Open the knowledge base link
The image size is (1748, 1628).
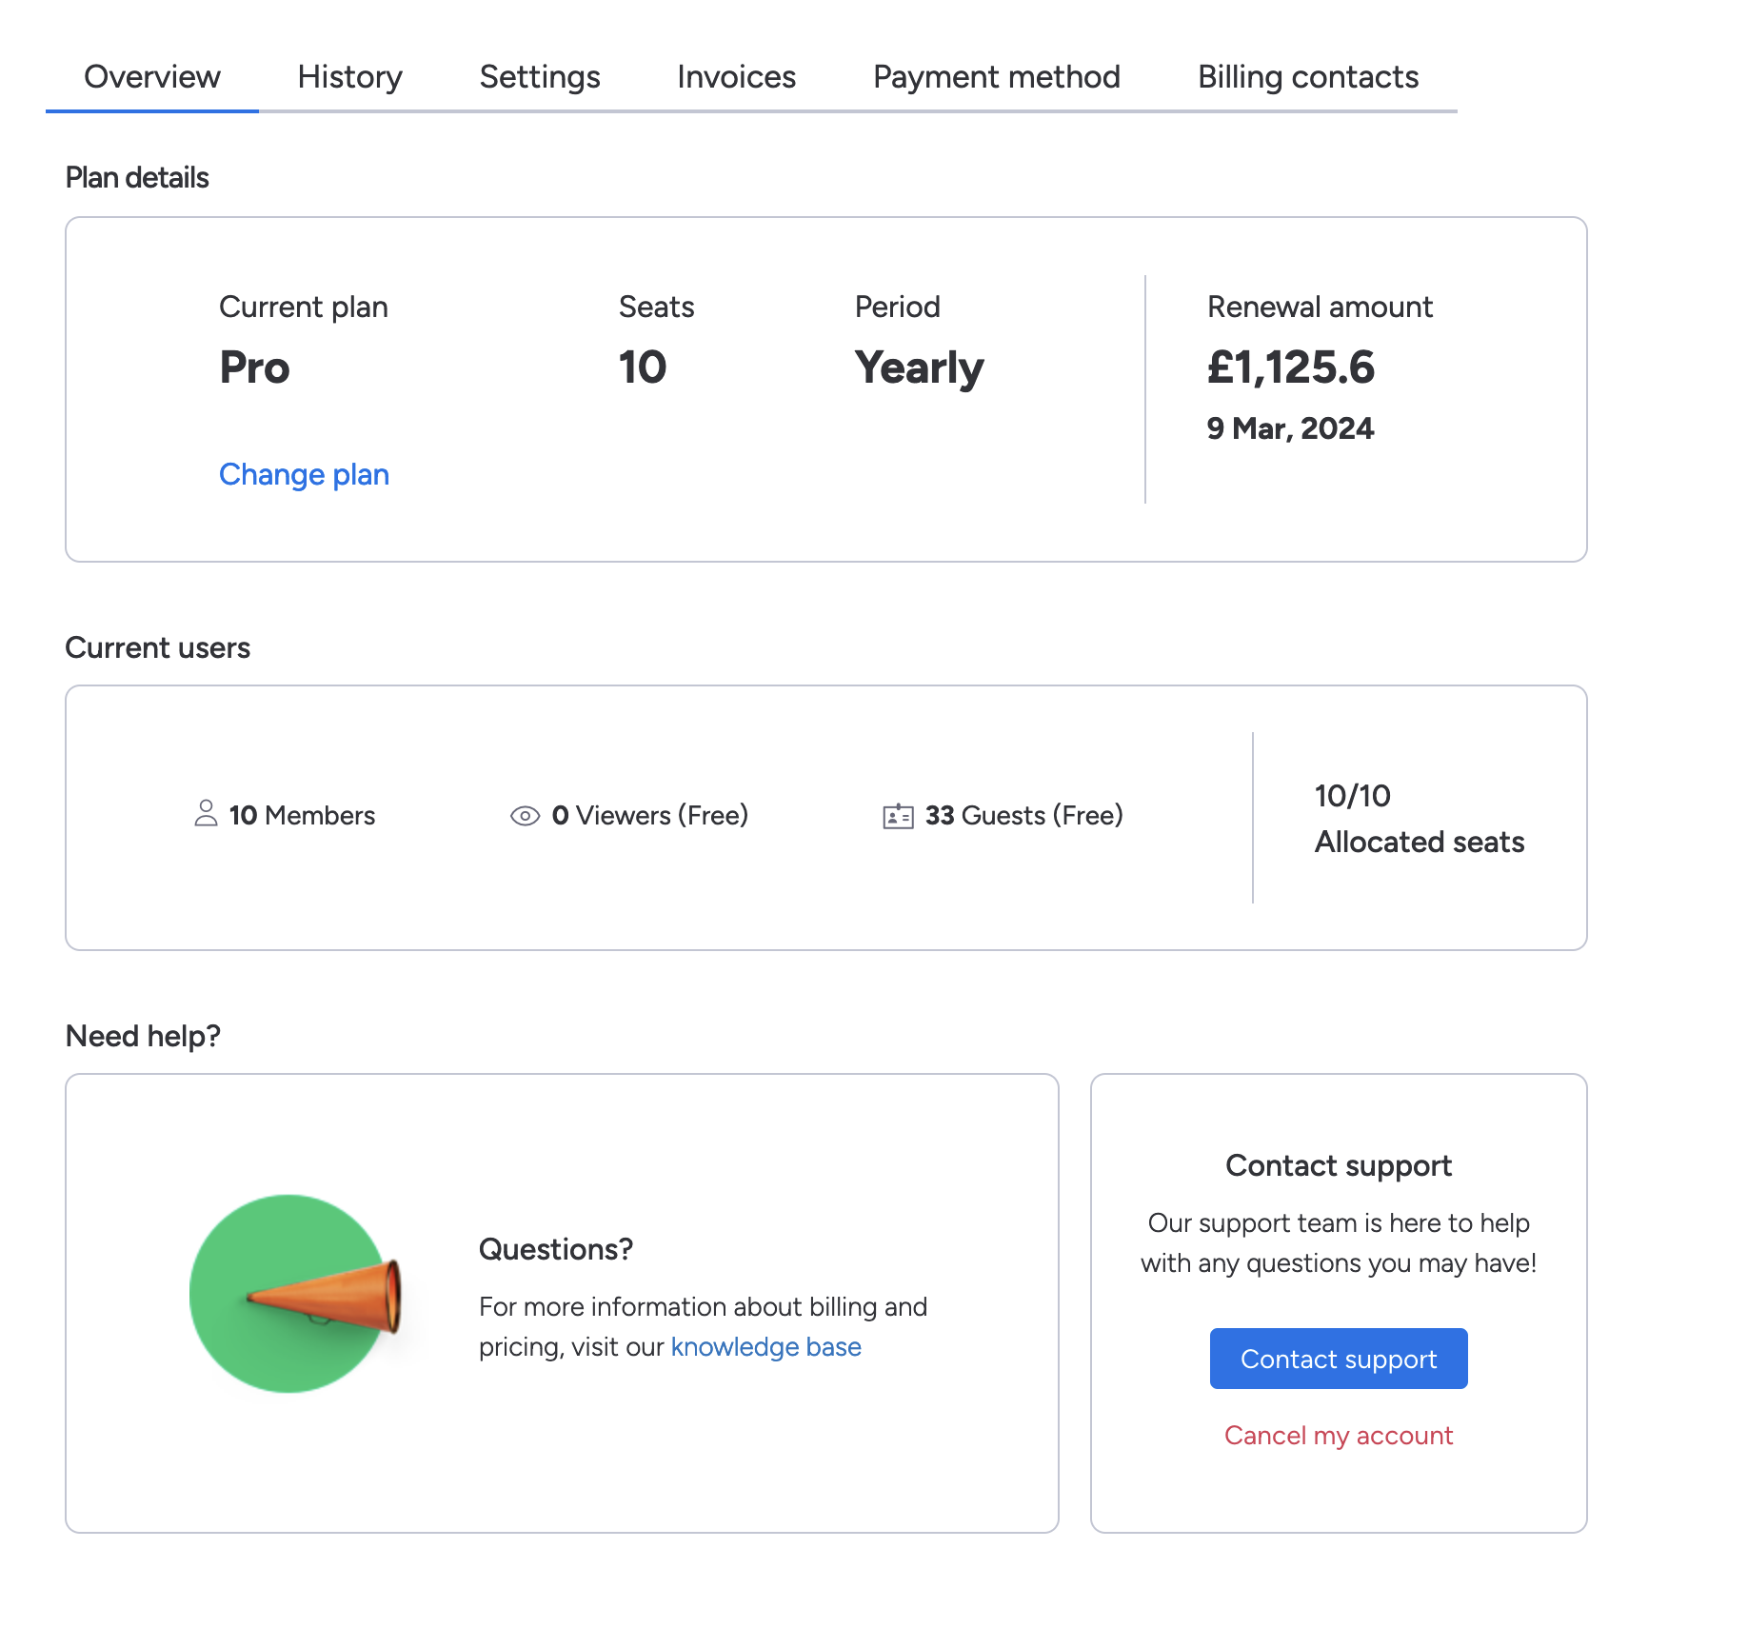(765, 1347)
